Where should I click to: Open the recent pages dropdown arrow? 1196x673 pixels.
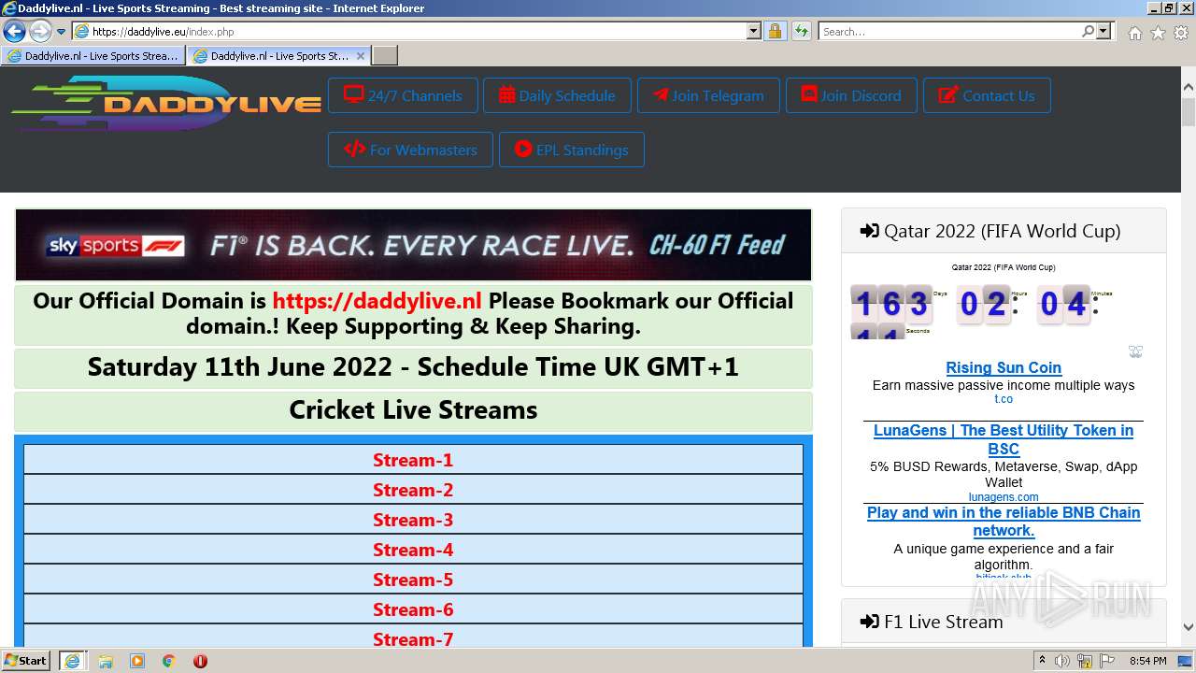click(x=61, y=32)
